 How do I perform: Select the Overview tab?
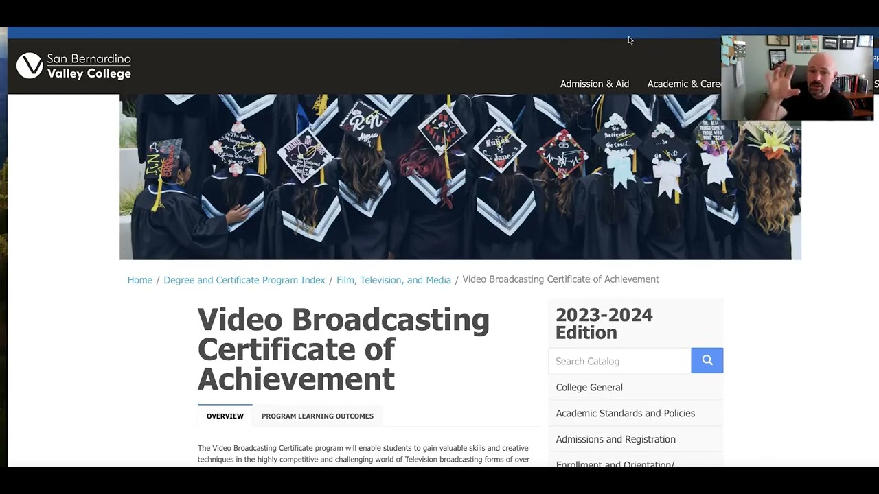click(225, 416)
